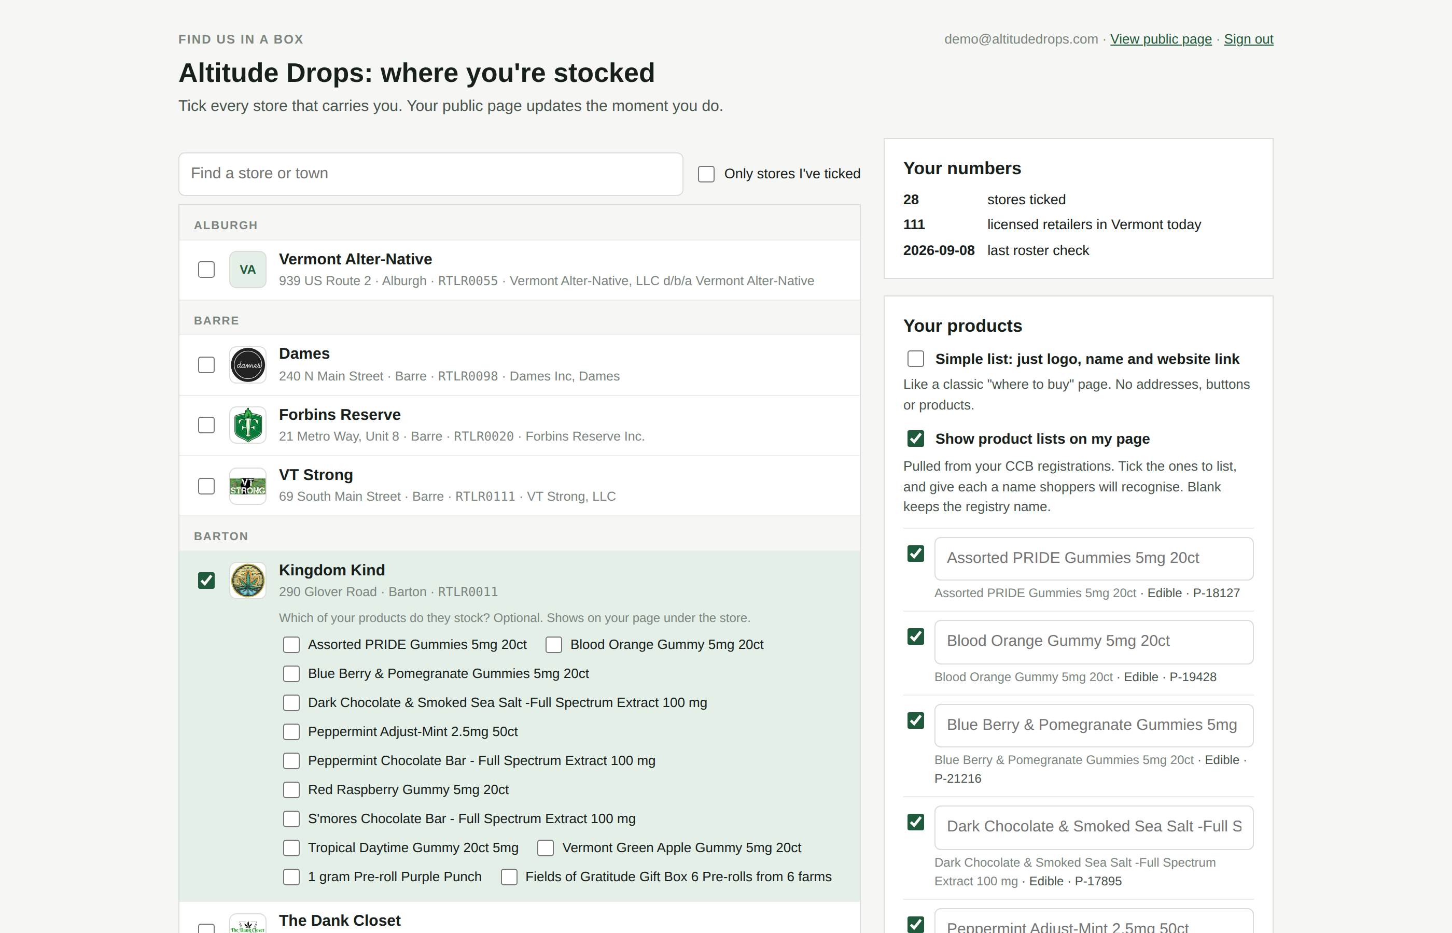This screenshot has height=933, width=1452.
Task: Untick Assorted PRIDE Gummies in Your products
Action: click(916, 554)
